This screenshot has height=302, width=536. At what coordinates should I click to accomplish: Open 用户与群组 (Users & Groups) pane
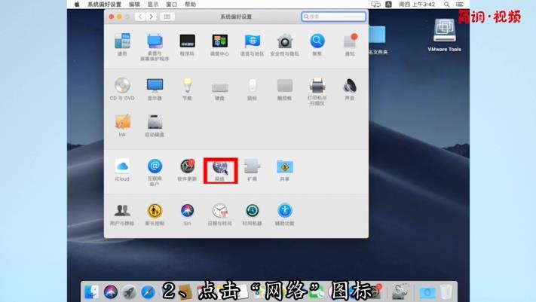click(122, 214)
